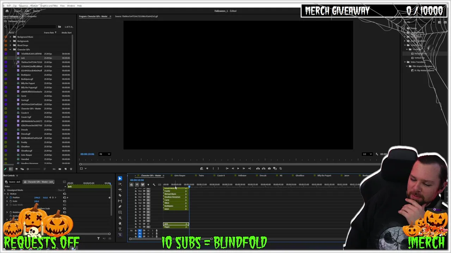
Task: Click the Extract button in Program monitor
Action: 264,168
